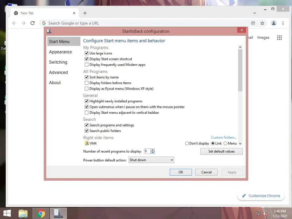Increase number of recent programs

coord(153,150)
